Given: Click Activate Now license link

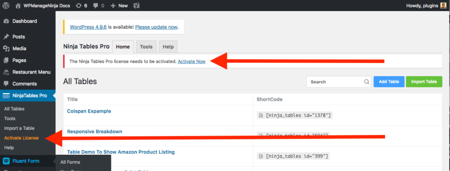Looking at the screenshot, I should click(x=192, y=61).
